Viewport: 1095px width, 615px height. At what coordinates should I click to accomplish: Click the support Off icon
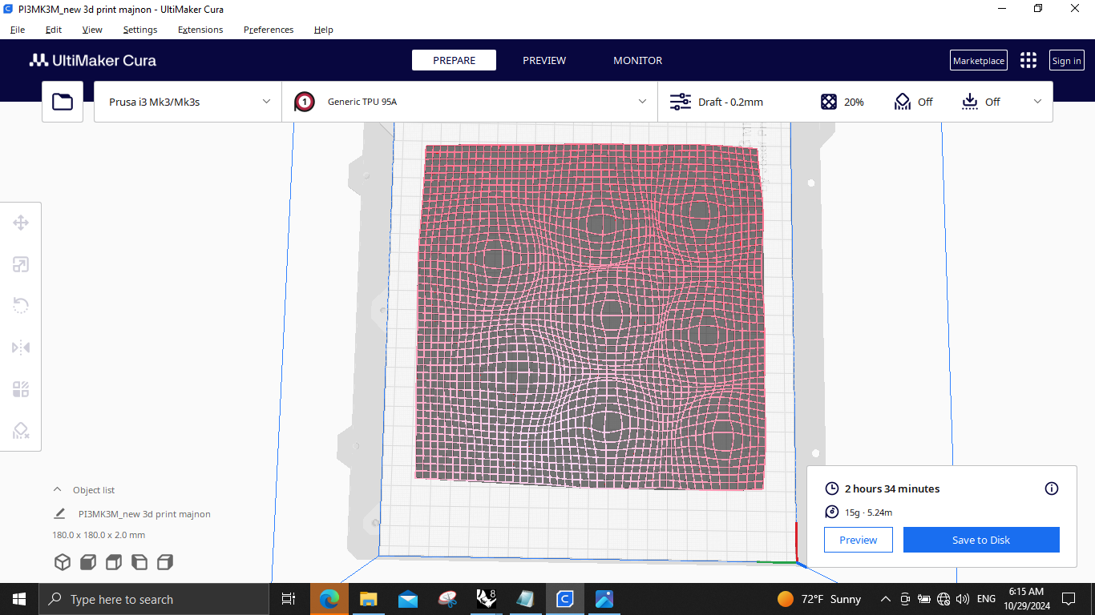(x=903, y=102)
